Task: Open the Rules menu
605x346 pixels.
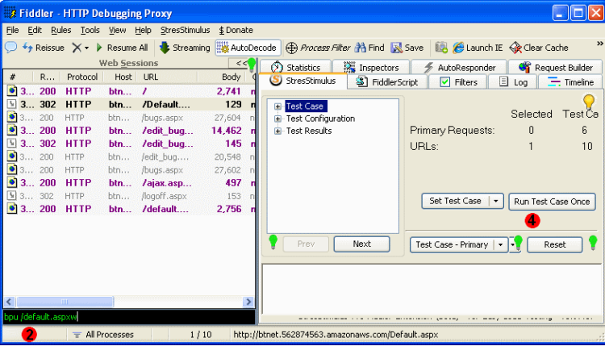Action: pos(61,30)
